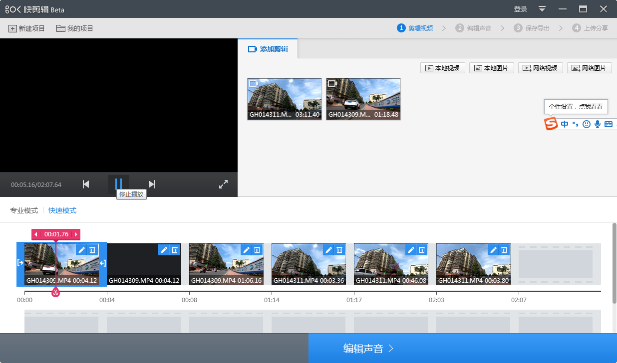
Task: Select the 添加剪辑 tab
Action: (268, 49)
